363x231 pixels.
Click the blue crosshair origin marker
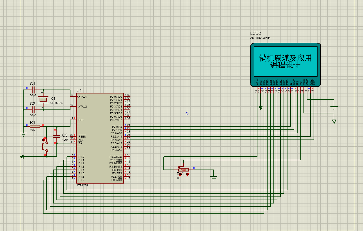187,113
